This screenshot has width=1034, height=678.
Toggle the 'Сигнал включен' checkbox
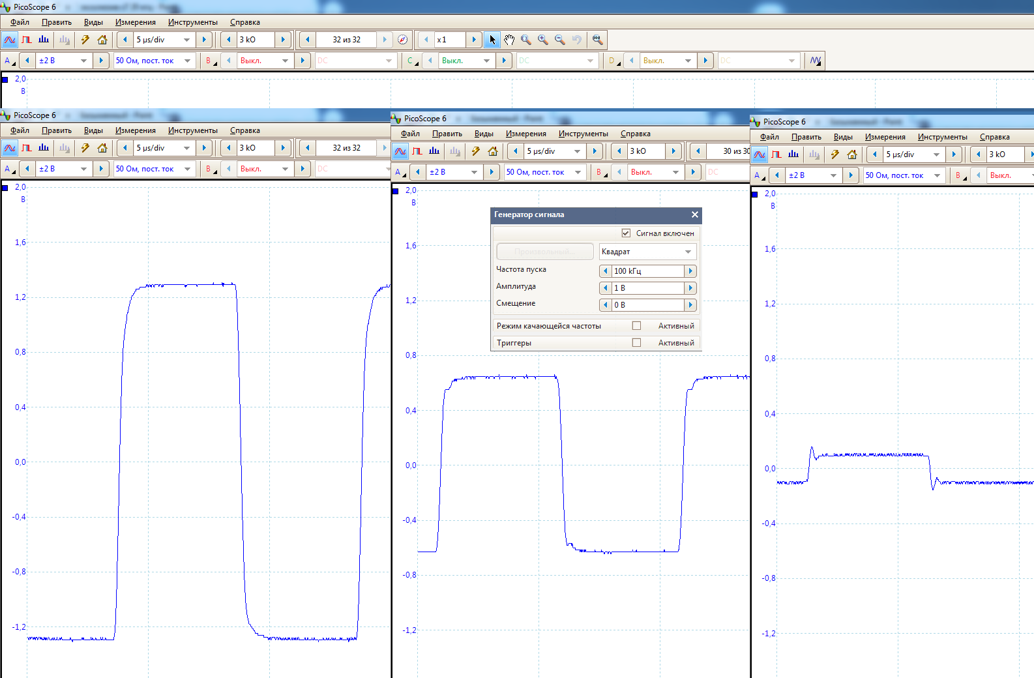[626, 233]
